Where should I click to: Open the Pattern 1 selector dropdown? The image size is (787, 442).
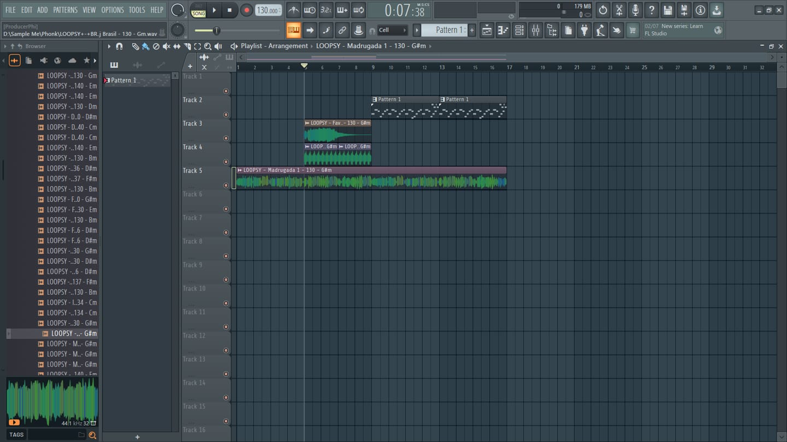[444, 30]
